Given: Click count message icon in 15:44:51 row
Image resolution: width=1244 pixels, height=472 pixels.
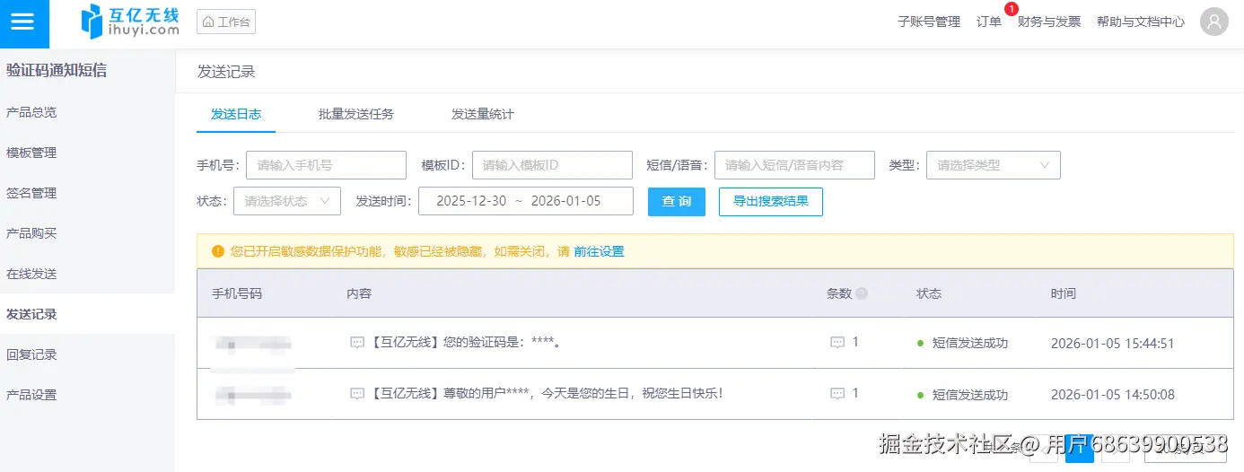Looking at the screenshot, I should pyautogui.click(x=837, y=343).
